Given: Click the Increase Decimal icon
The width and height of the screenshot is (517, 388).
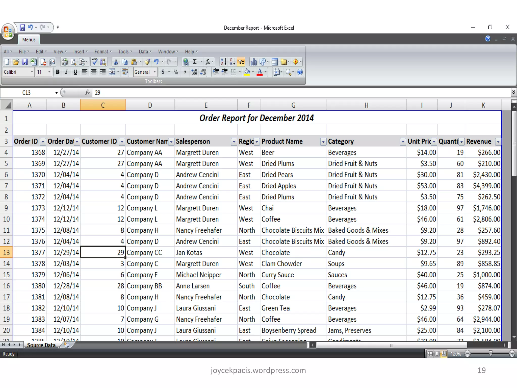Looking at the screenshot, I should point(194,72).
